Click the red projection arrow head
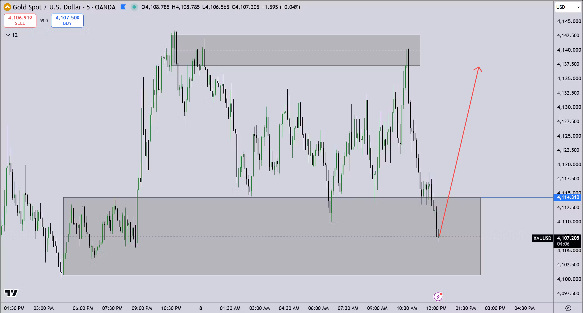Screen dimensions: 583x313 pyautogui.click(x=478, y=69)
